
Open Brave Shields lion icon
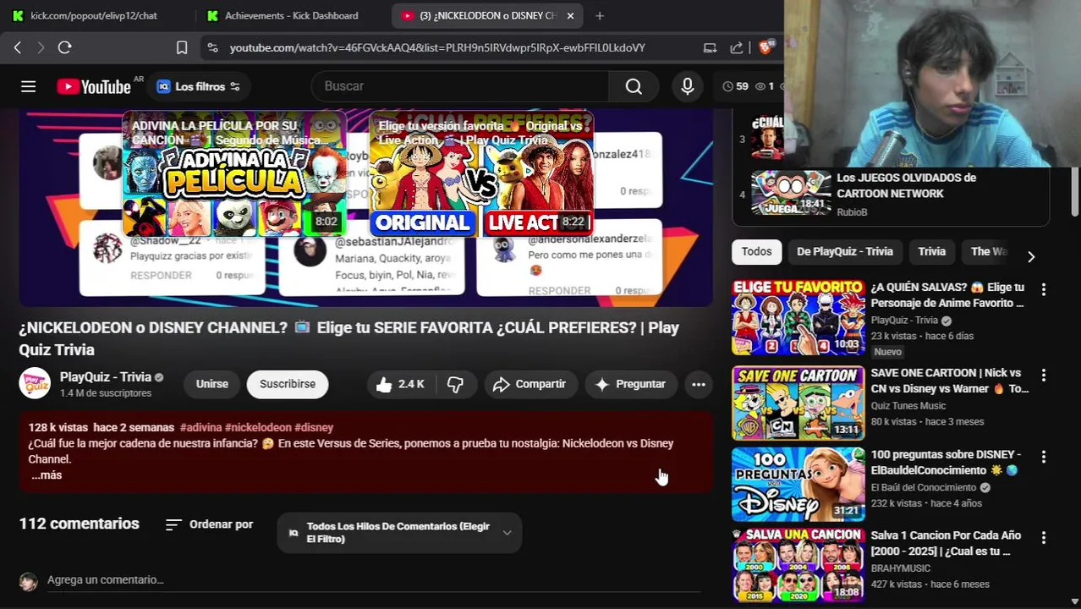tap(765, 48)
